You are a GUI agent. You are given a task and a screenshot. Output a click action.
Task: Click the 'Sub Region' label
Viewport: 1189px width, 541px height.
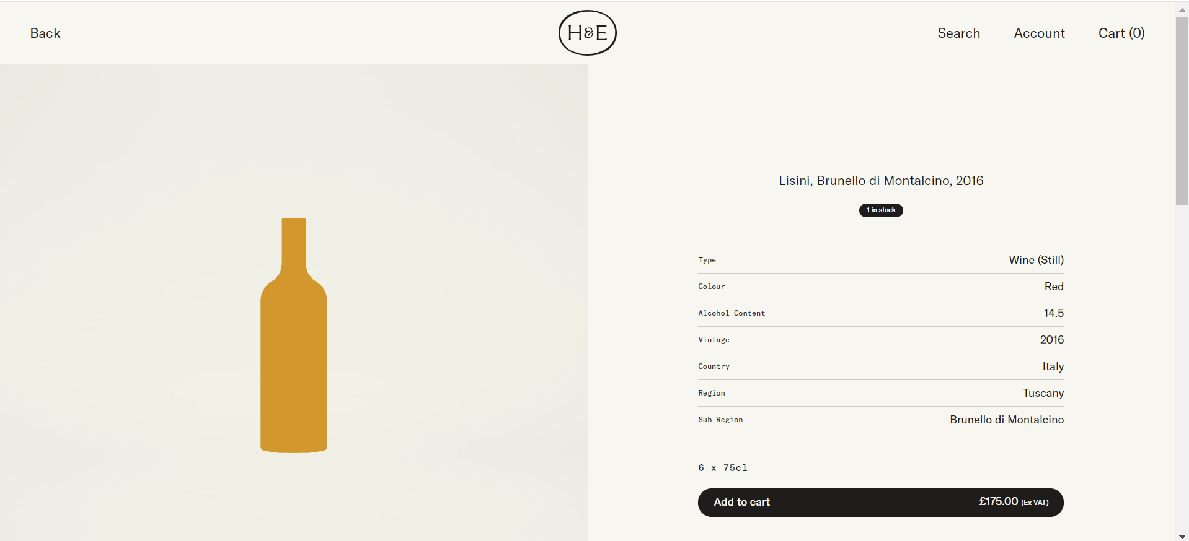720,420
